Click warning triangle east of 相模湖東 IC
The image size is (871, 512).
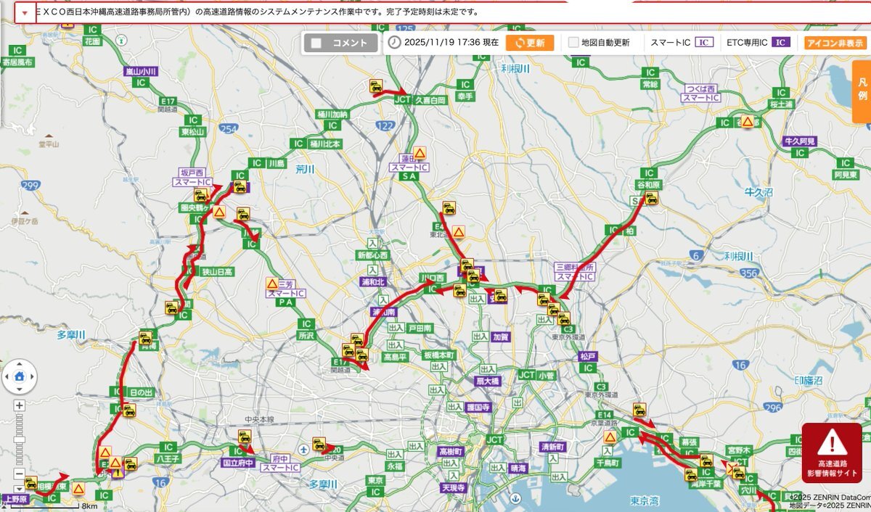[x=78, y=488]
